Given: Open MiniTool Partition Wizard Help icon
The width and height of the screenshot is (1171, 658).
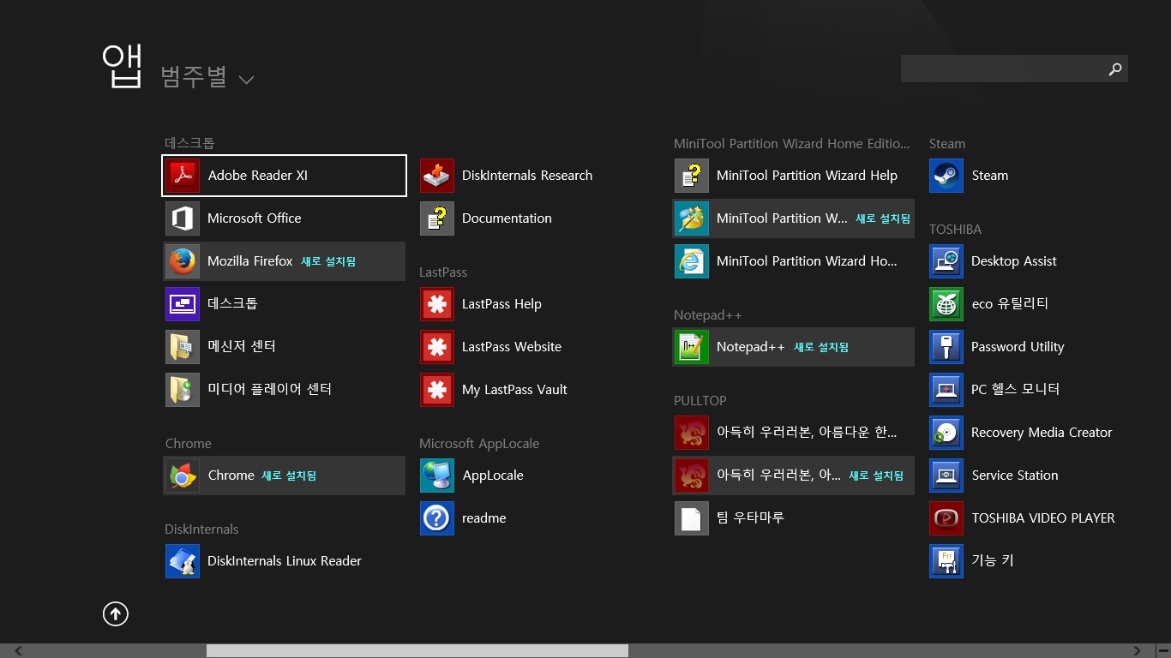Looking at the screenshot, I should (x=692, y=176).
